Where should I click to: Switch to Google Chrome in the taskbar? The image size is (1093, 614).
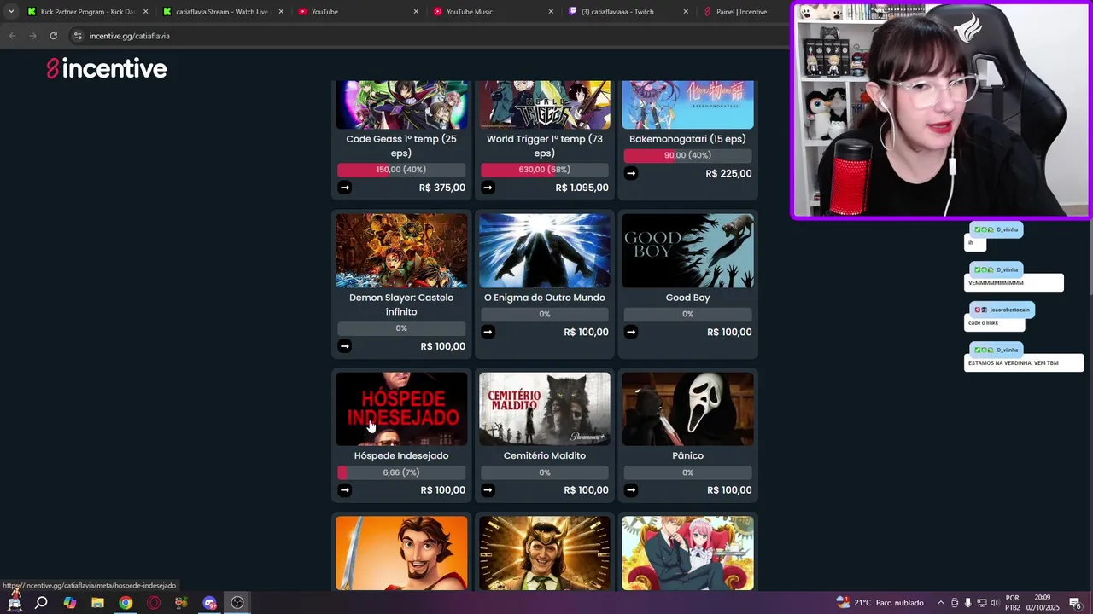(x=126, y=603)
